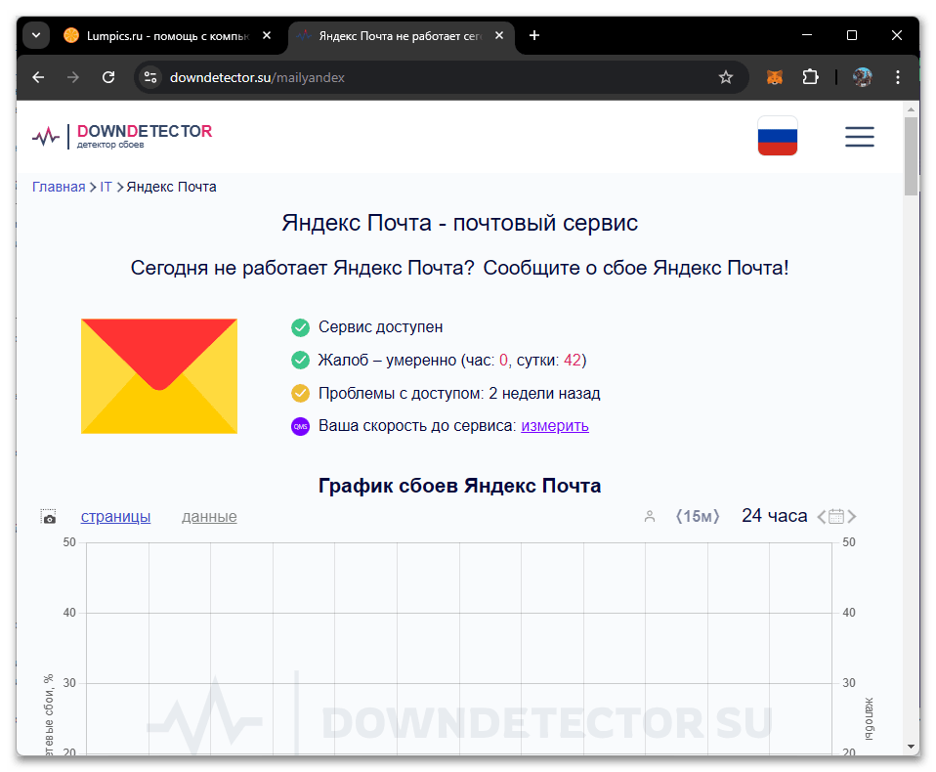Click the Downdetector pulse logo
936x772 pixels.
[x=46, y=137]
